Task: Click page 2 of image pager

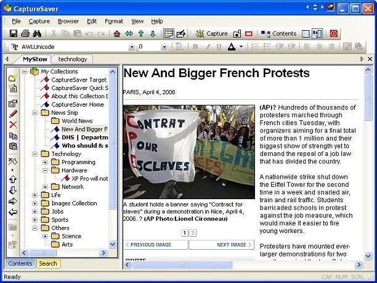Action: pos(193,232)
